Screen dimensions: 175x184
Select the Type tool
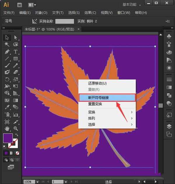15,52
